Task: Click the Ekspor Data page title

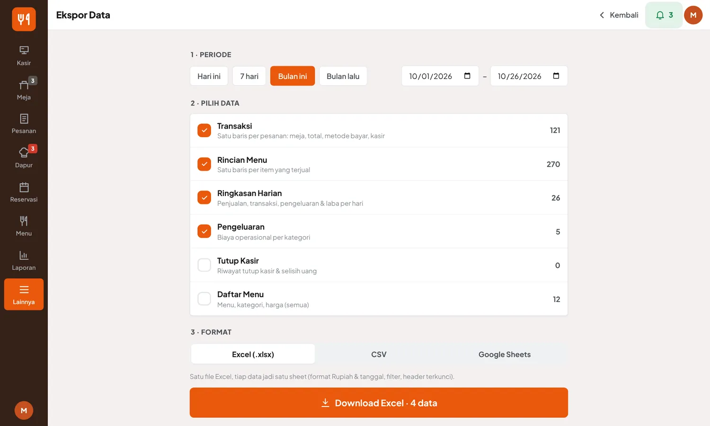Action: tap(83, 15)
